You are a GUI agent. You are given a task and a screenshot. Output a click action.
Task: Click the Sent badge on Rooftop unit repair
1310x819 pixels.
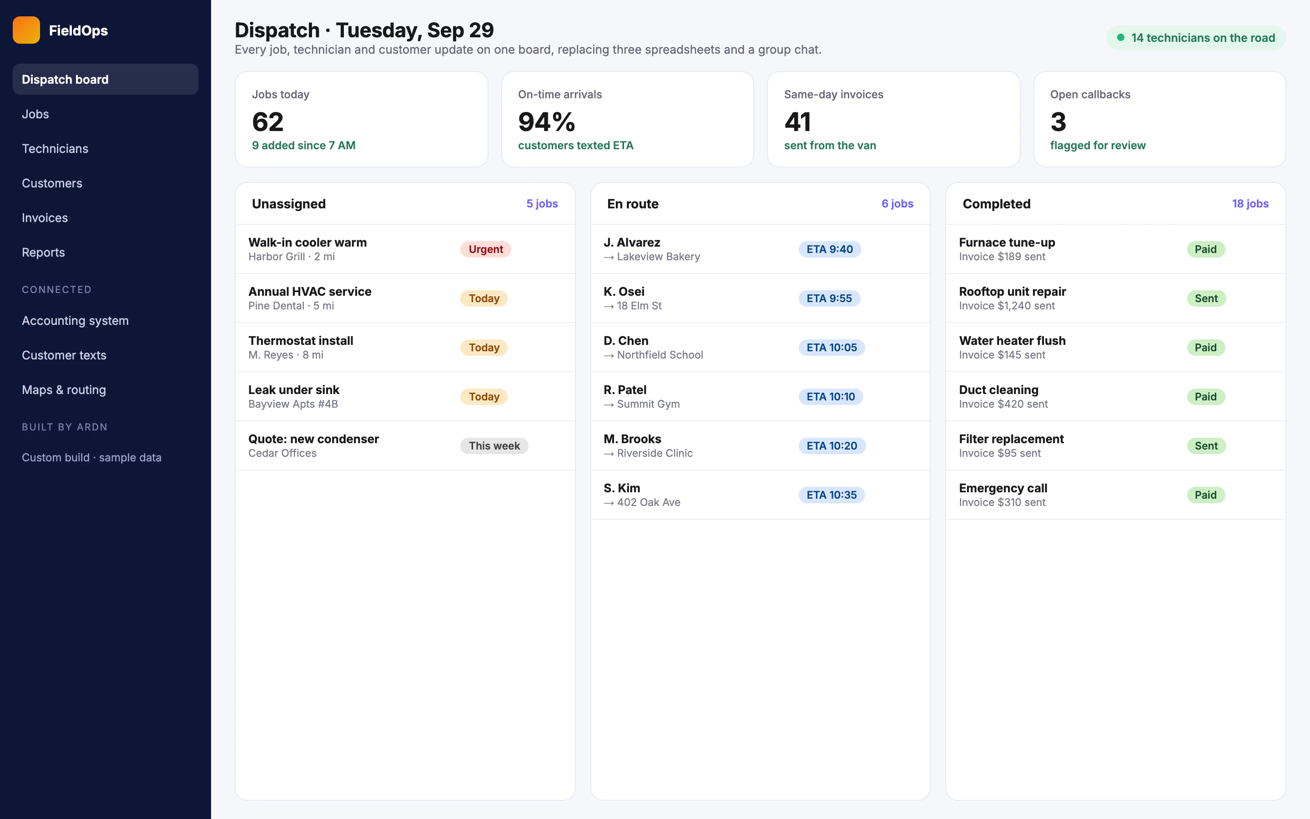(x=1206, y=298)
